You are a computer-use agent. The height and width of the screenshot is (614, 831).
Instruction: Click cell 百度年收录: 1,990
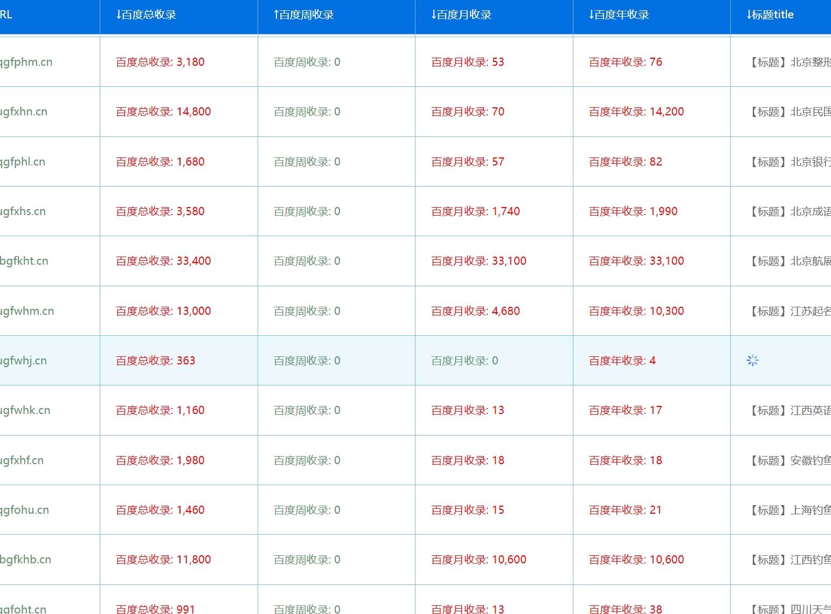633,211
